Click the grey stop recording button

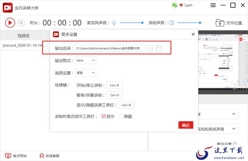coord(21,23)
